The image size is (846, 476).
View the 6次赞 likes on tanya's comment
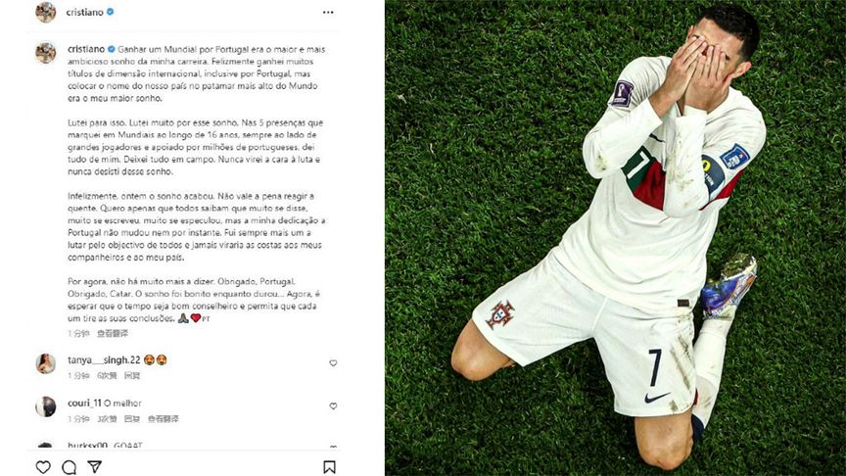coord(107,376)
